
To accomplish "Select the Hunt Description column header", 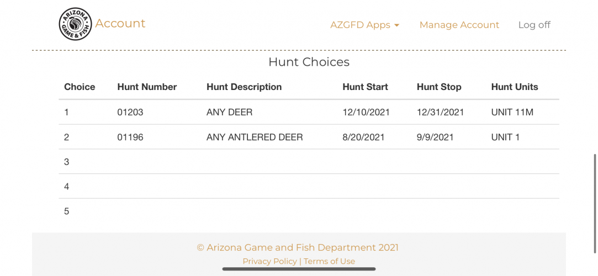I will coord(244,87).
